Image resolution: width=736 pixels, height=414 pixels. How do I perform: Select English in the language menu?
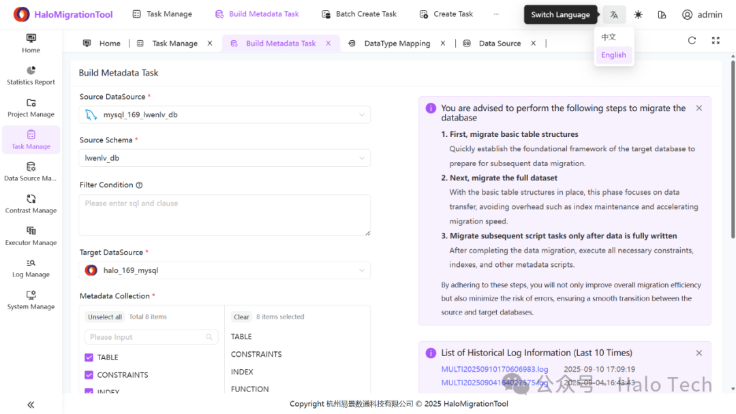coord(614,55)
